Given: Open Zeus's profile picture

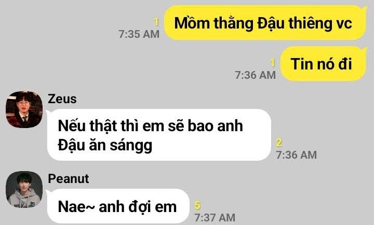Looking at the screenshot, I should [24, 109].
